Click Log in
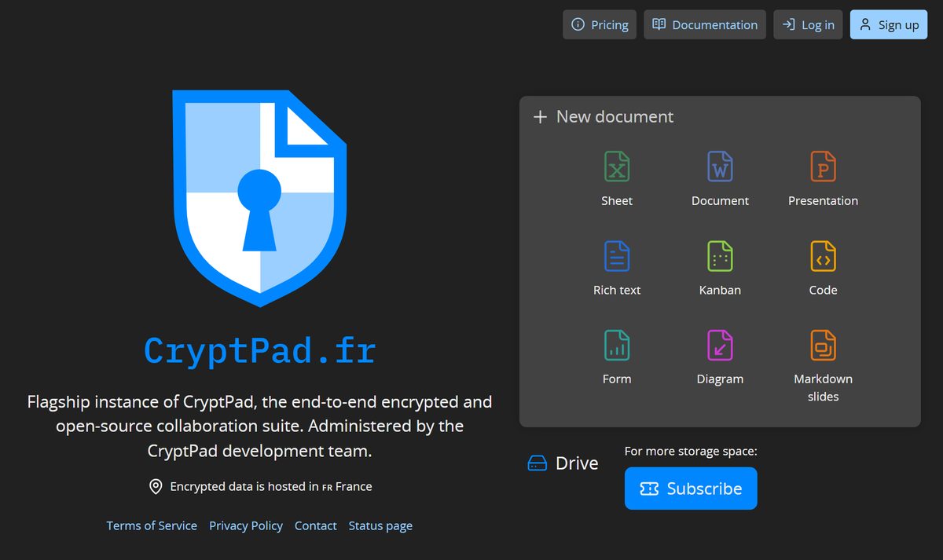943x560 pixels. click(x=809, y=24)
